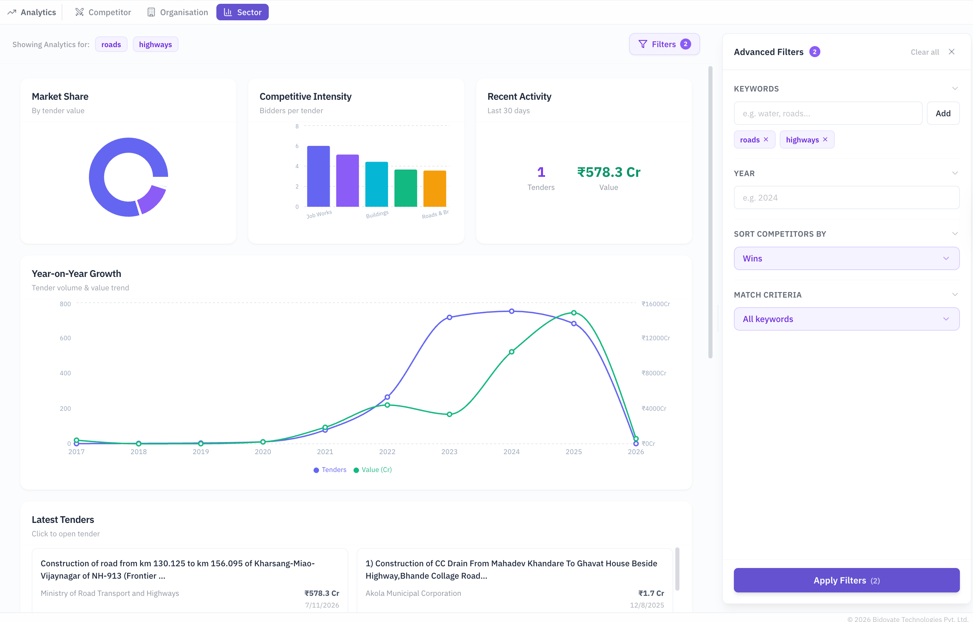
Task: Remove the roads keyword chip
Action: pyautogui.click(x=766, y=139)
